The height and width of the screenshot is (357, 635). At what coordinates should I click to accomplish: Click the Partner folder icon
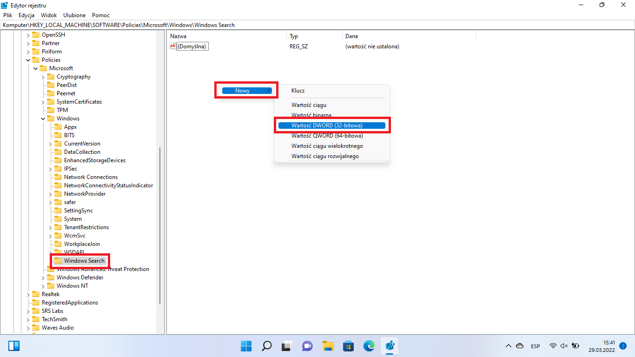pyautogui.click(x=36, y=43)
